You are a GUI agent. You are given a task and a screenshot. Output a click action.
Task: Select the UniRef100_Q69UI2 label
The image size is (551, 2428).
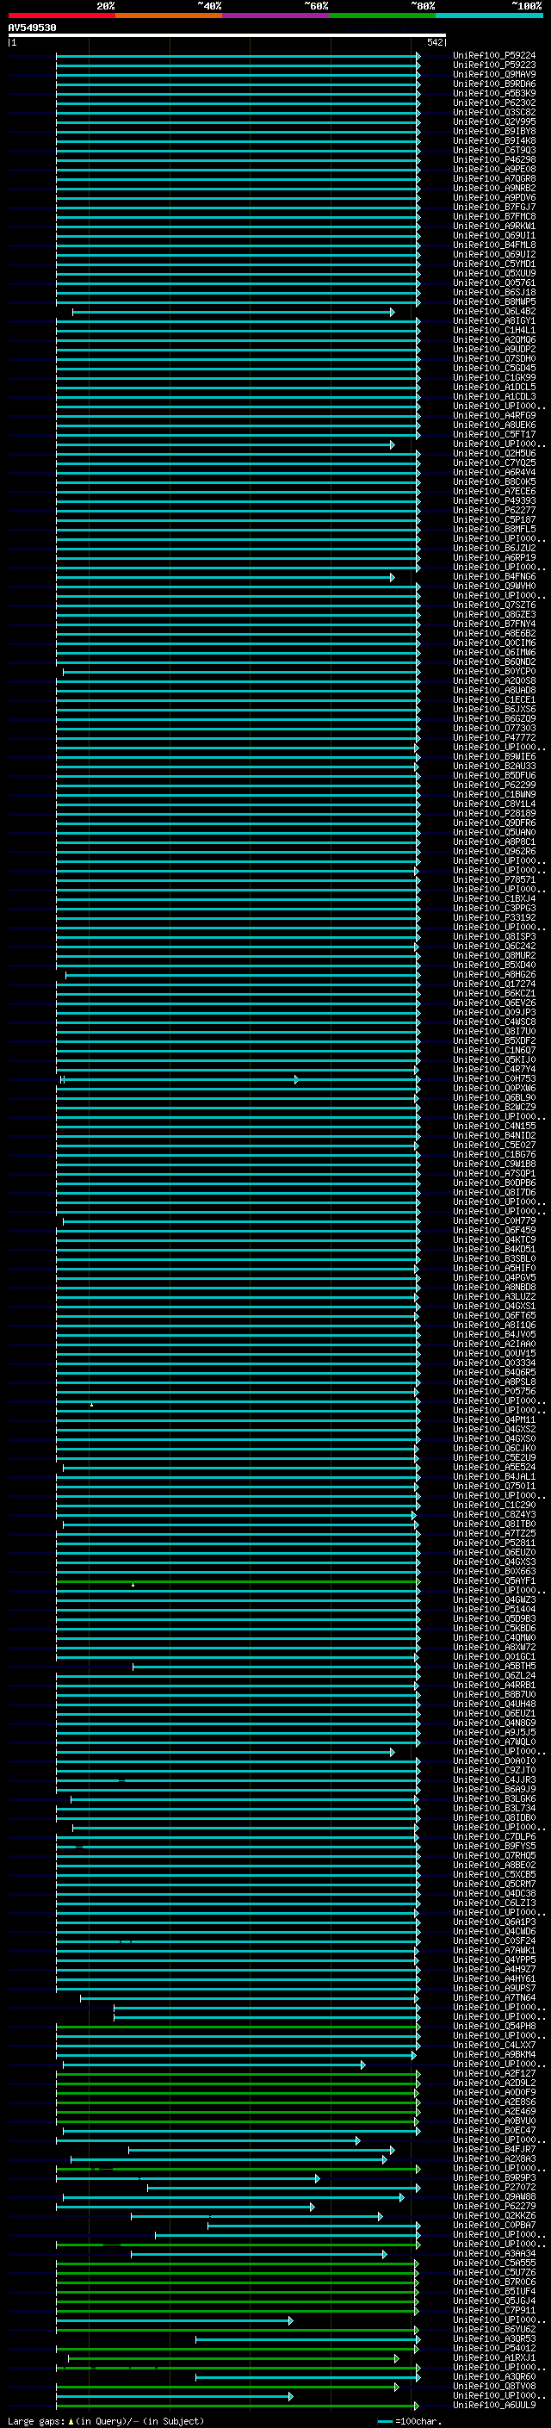pyautogui.click(x=494, y=254)
